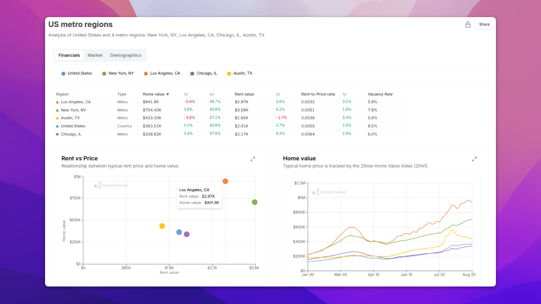Expand the Rent vs Price chart fullscreen
Image resolution: width=541 pixels, height=304 pixels.
click(x=253, y=159)
